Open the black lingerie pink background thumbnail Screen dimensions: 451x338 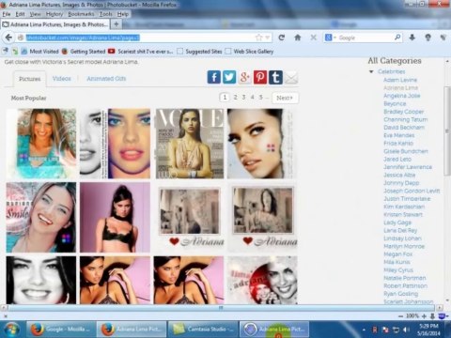115,217
